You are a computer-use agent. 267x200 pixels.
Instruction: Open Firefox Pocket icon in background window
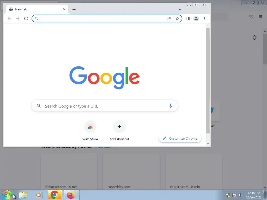251,16
